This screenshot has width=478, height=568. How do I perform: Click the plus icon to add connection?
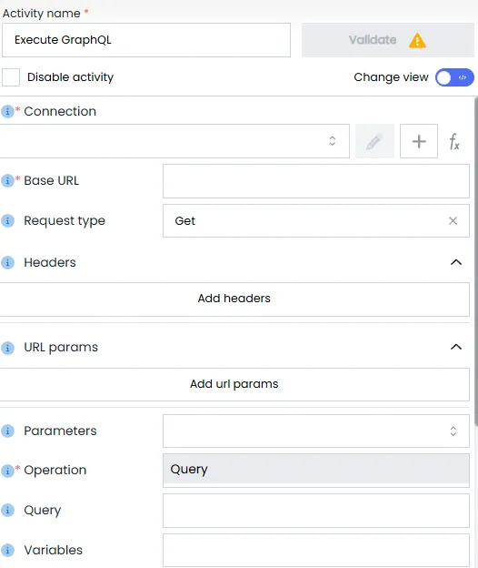[419, 141]
